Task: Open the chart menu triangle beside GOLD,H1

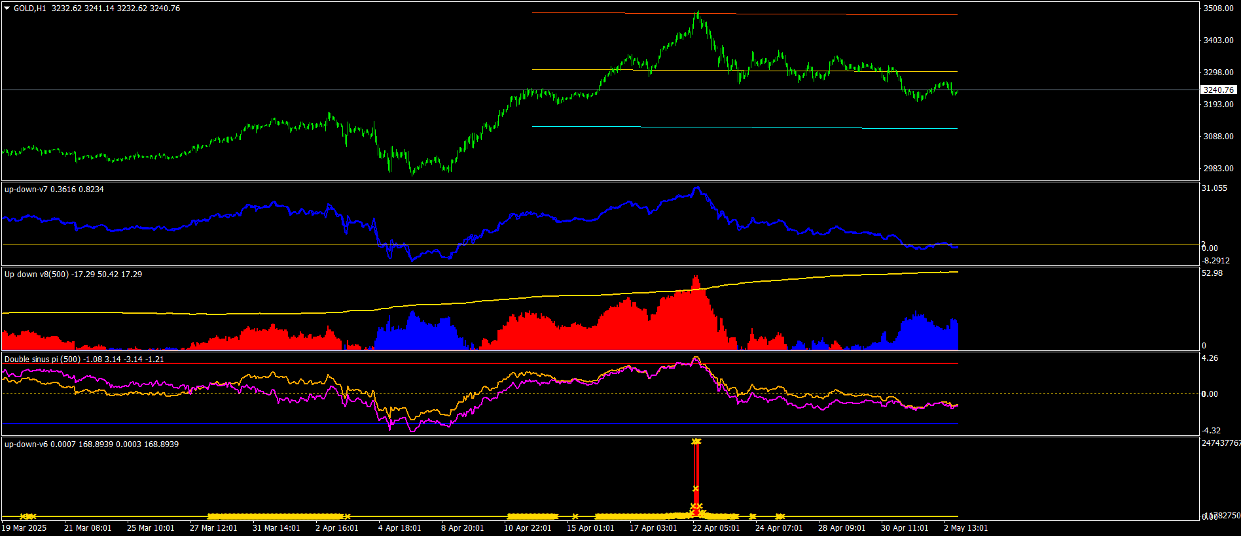Action: point(7,8)
